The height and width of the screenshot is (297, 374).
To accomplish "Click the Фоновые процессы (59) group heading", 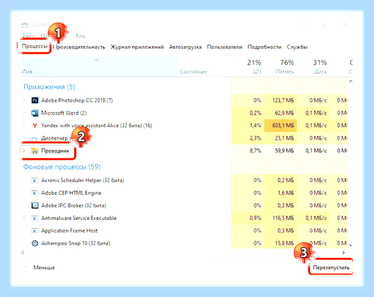I will (62, 167).
